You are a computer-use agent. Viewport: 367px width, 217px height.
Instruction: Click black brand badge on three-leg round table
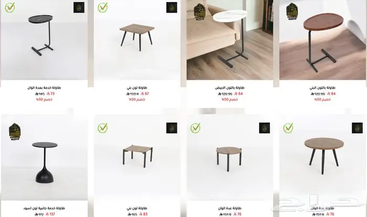click(357, 128)
